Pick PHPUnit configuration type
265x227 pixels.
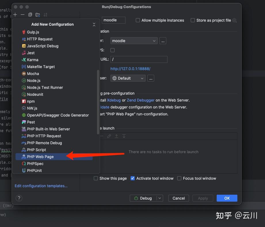click(x=54, y=170)
